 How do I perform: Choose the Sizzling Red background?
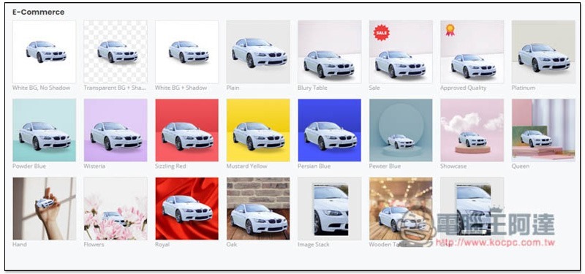tap(186, 130)
